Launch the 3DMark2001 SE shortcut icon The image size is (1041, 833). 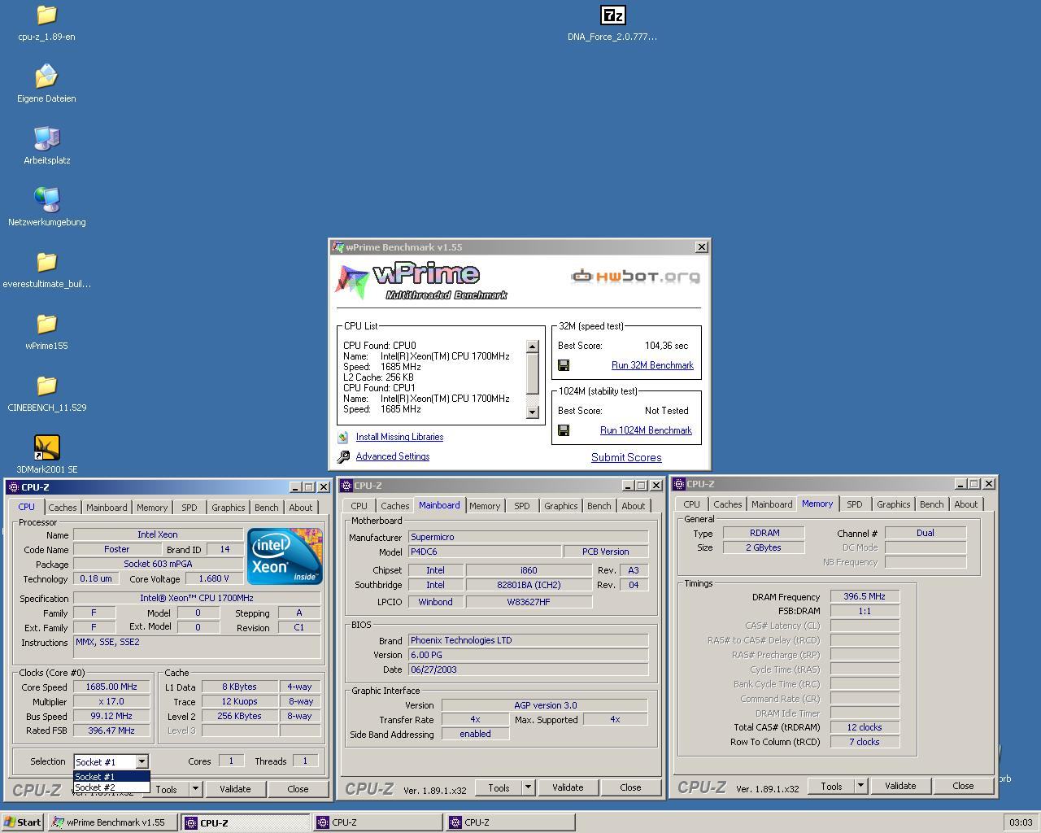click(x=46, y=447)
